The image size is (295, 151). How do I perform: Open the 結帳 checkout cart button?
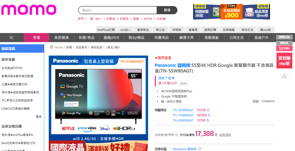coord(284,48)
